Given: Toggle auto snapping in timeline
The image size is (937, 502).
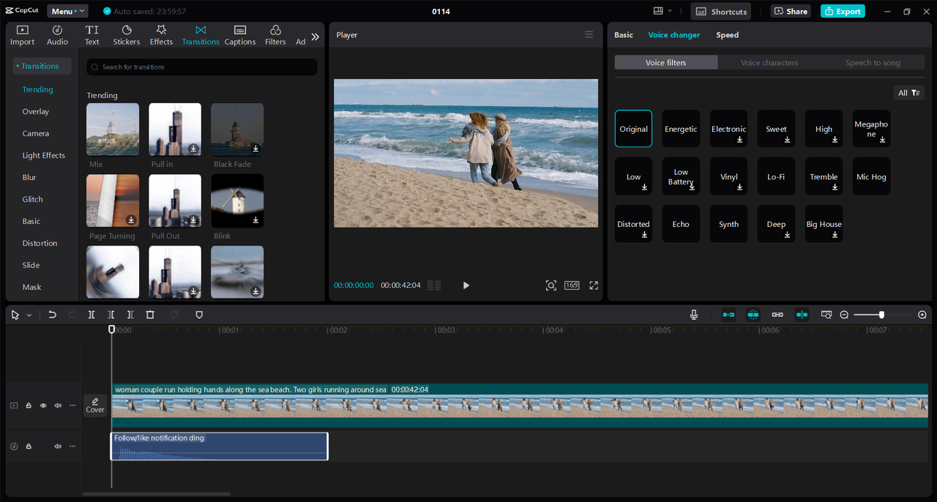Looking at the screenshot, I should click(753, 315).
